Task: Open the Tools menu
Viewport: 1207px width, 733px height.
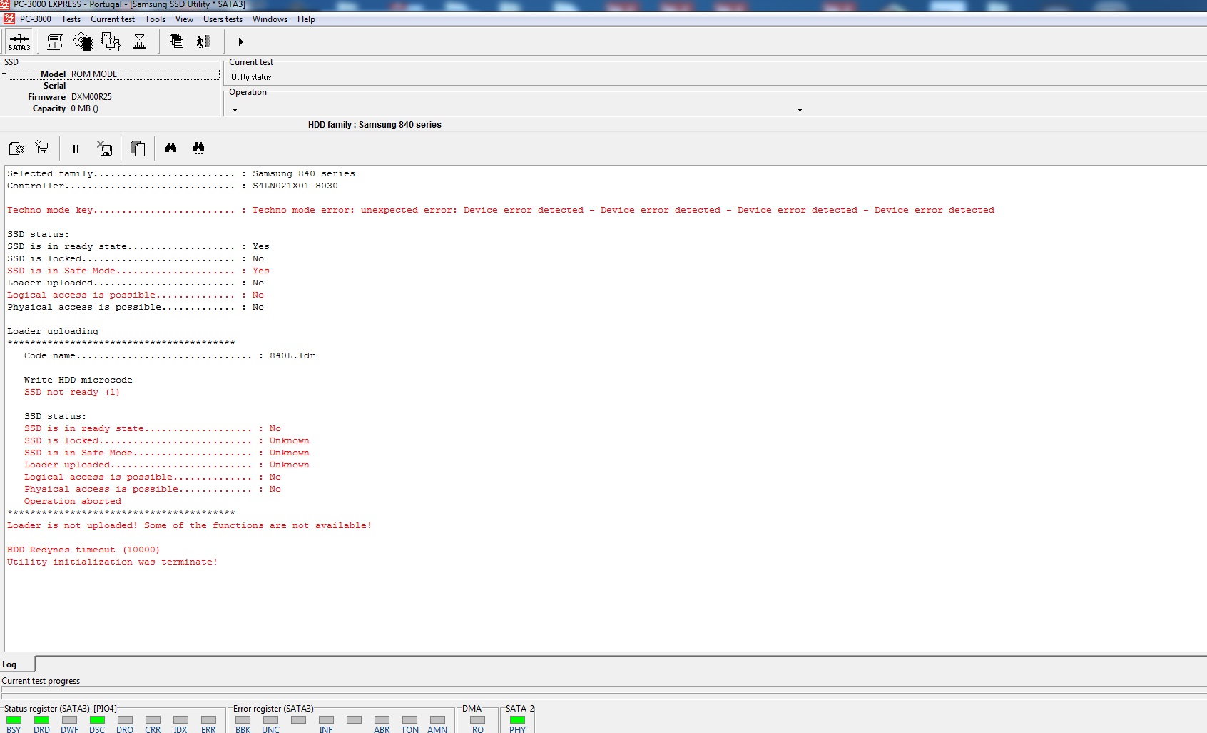Action: [x=155, y=19]
